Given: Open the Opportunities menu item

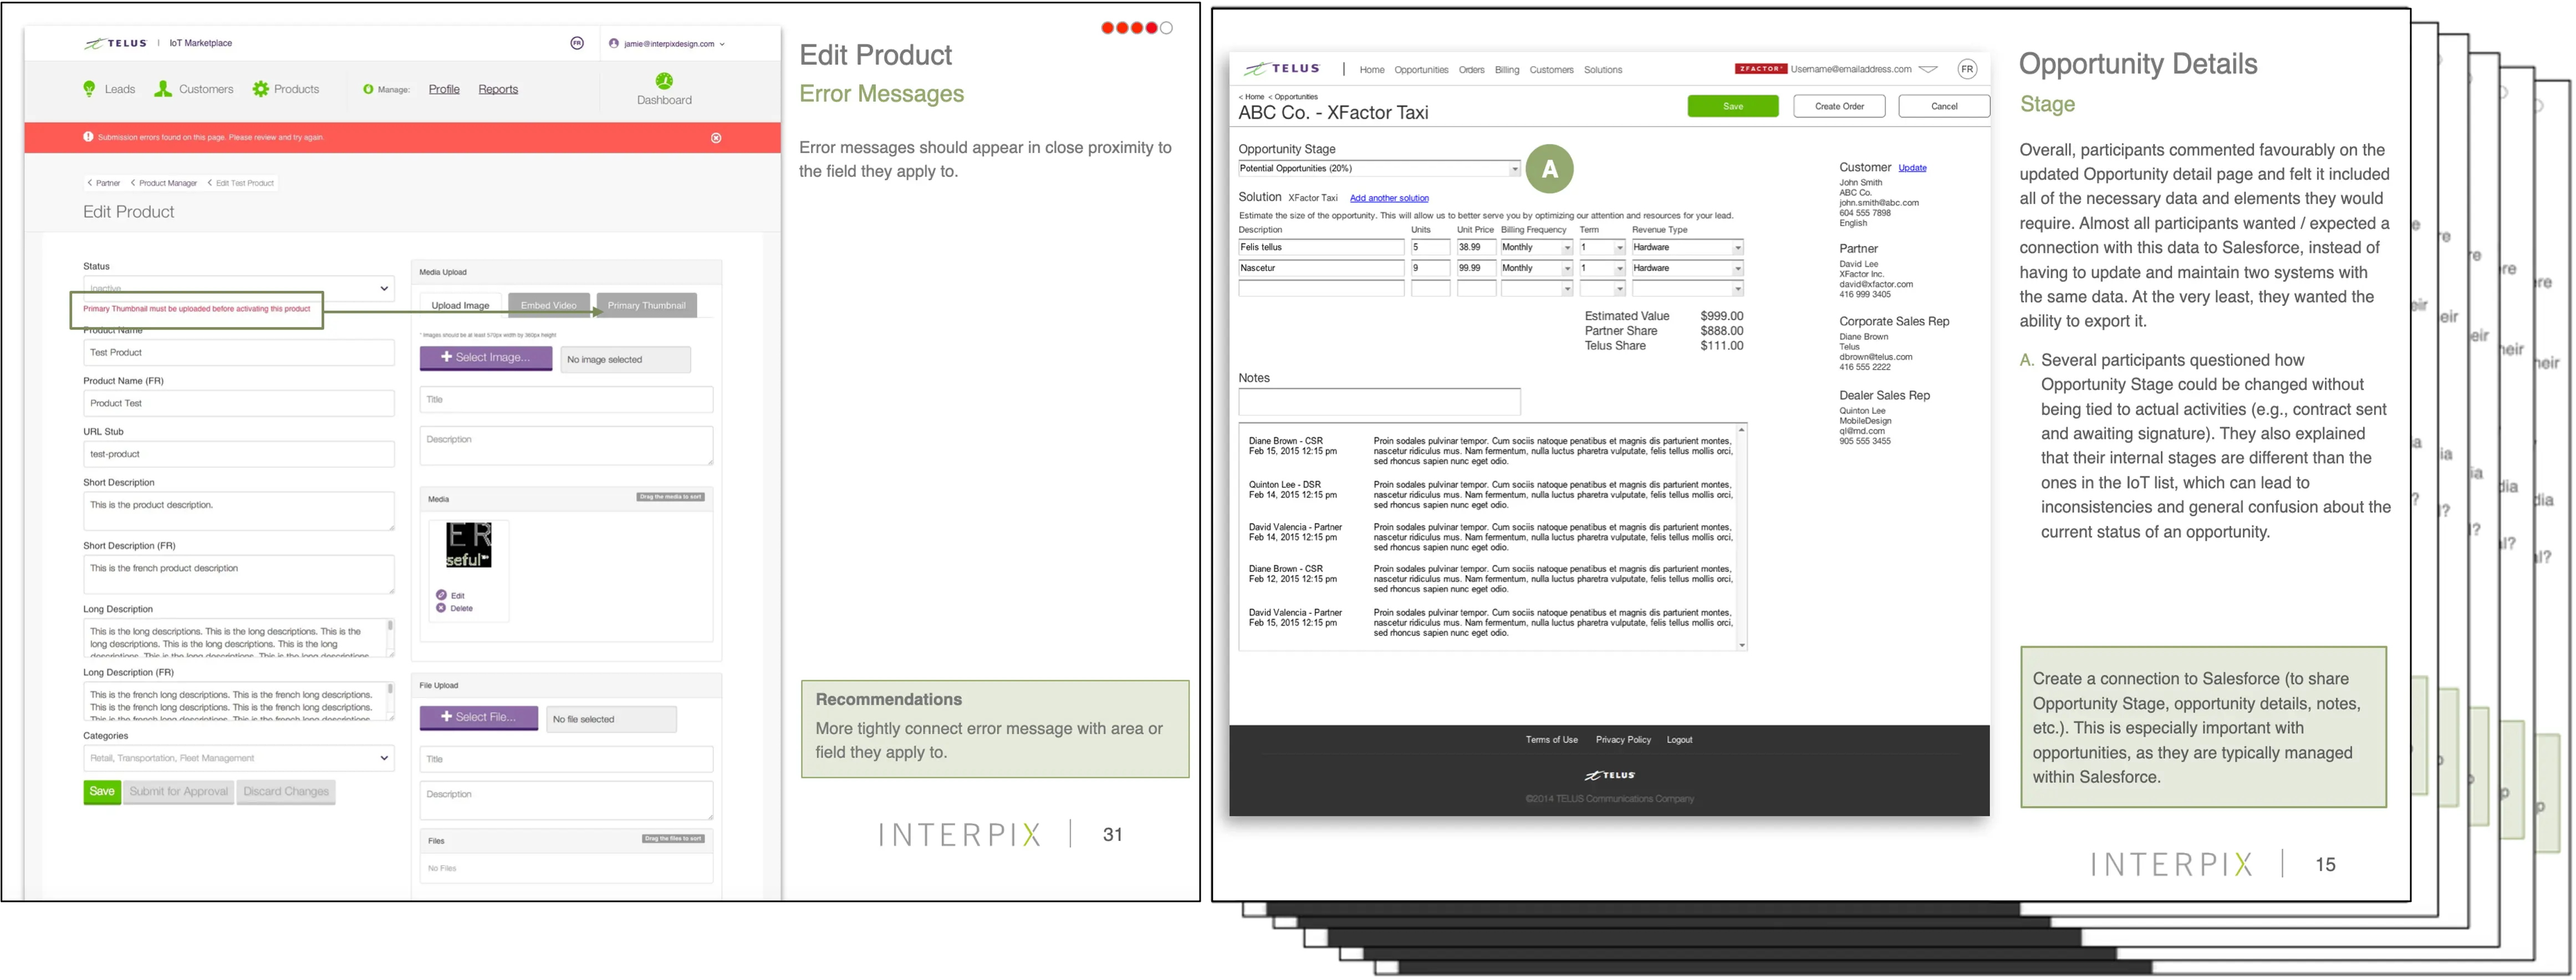Looking at the screenshot, I should tap(1421, 70).
